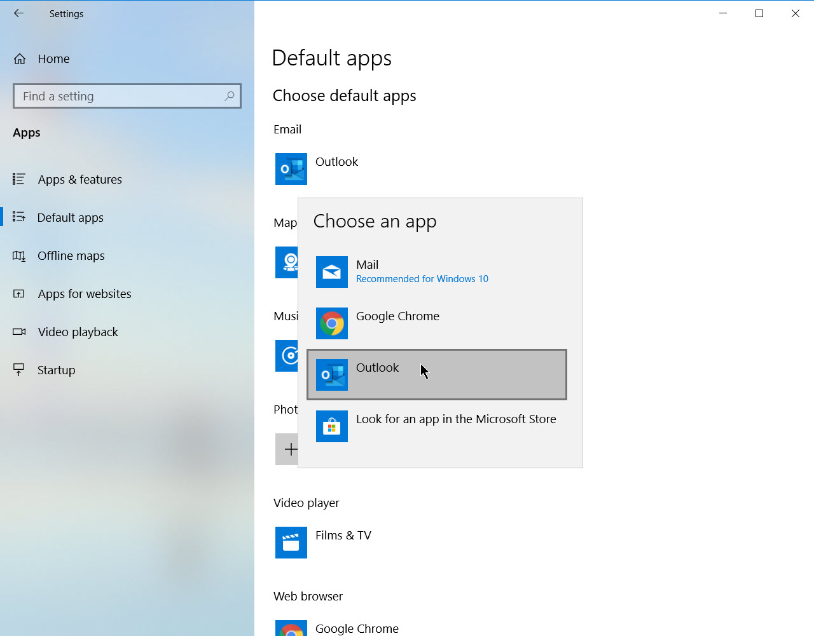Maximize the Settings window

[x=759, y=13]
